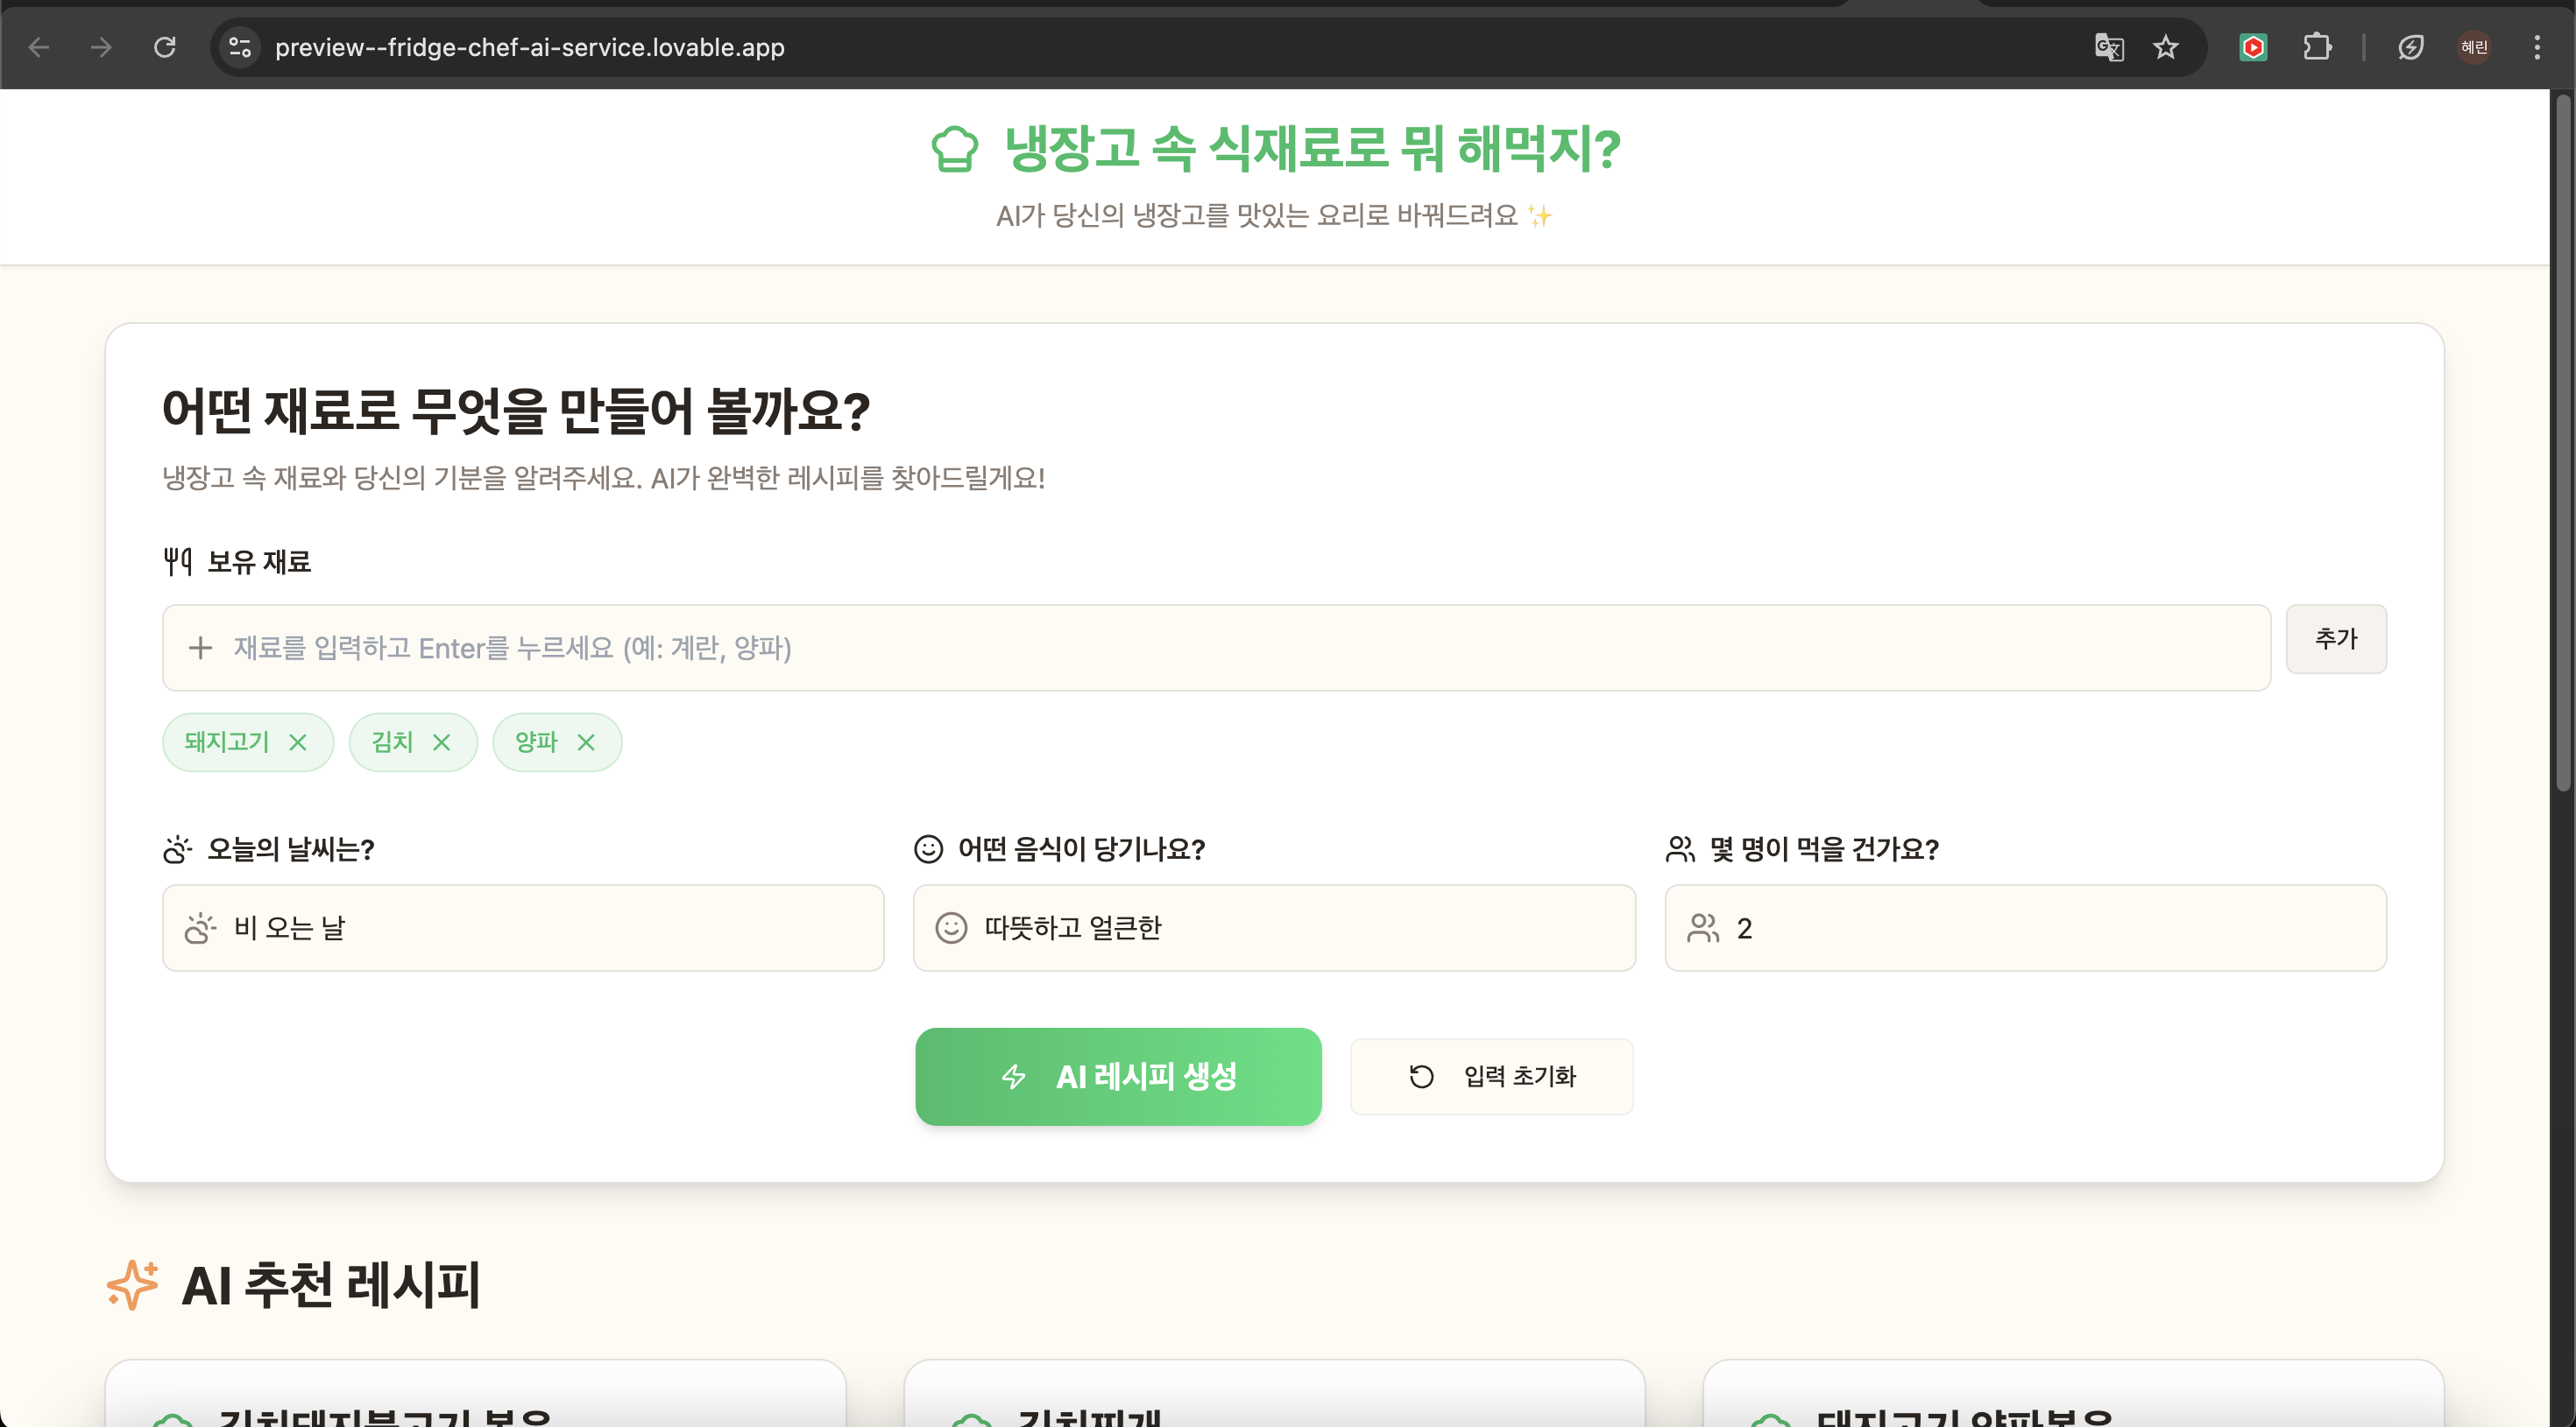This screenshot has width=2576, height=1427.
Task: Bookmark this page with star icon
Action: tap(2166, 47)
